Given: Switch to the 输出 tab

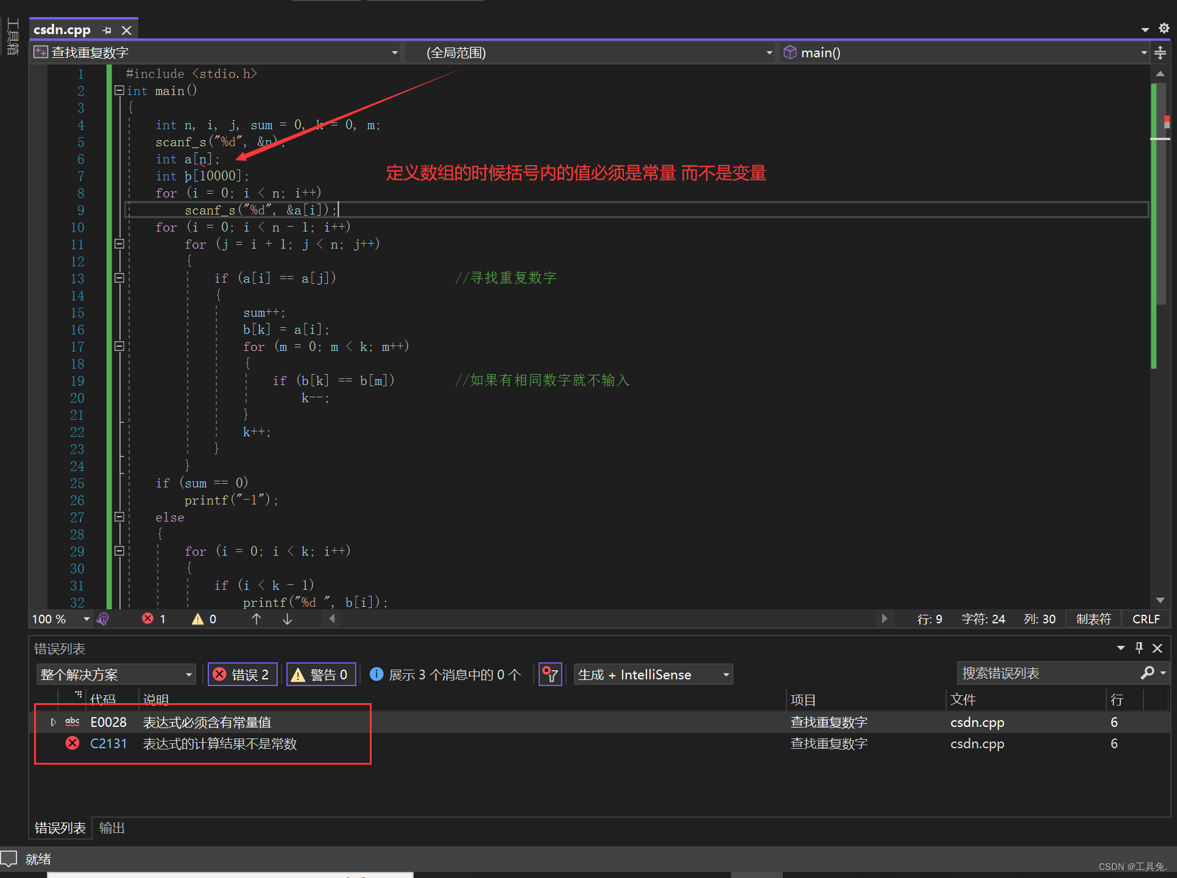Looking at the screenshot, I should [111, 828].
